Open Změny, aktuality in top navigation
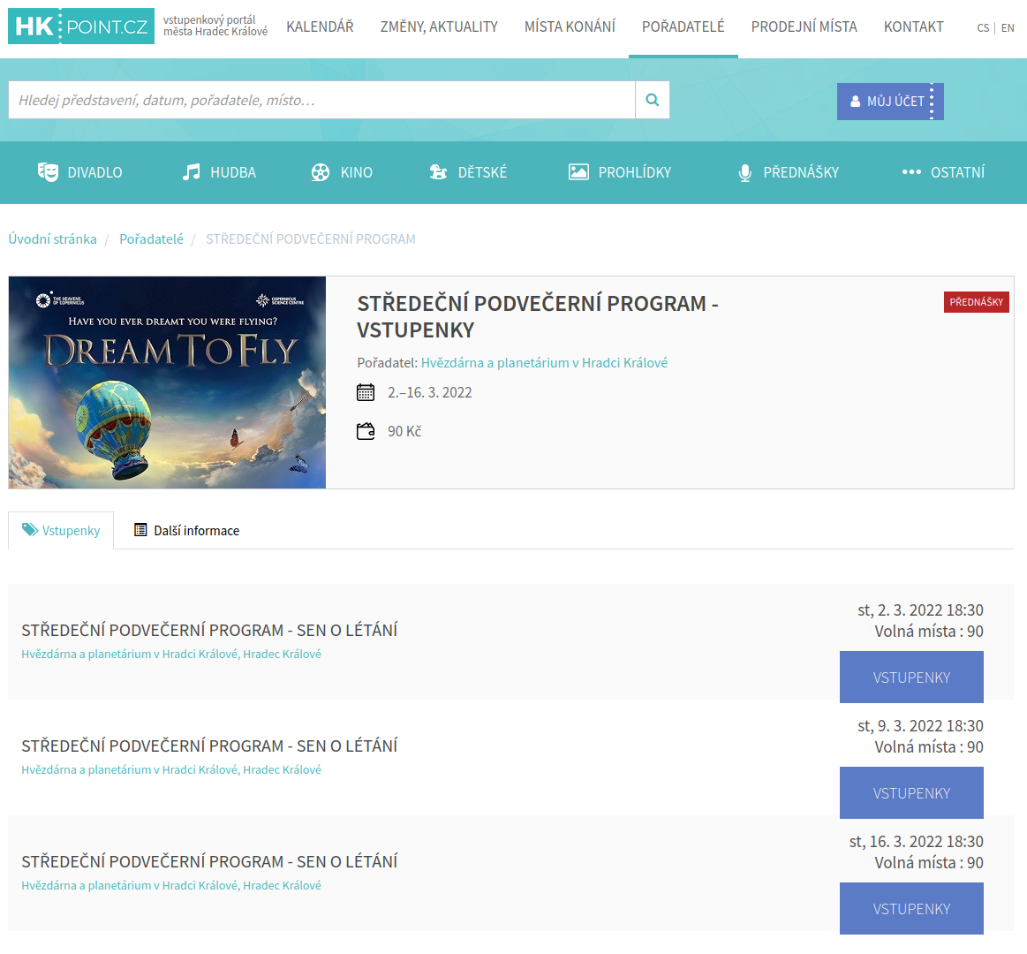 click(439, 26)
